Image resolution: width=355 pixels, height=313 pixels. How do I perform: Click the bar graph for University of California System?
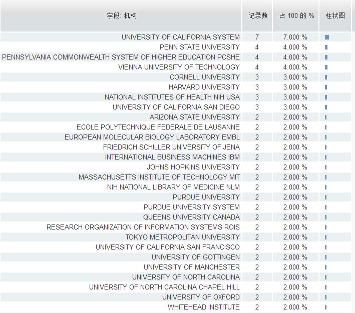pyautogui.click(x=327, y=37)
